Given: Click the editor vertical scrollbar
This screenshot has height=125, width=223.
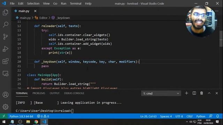Looking at the screenshot, I should click(221, 39).
